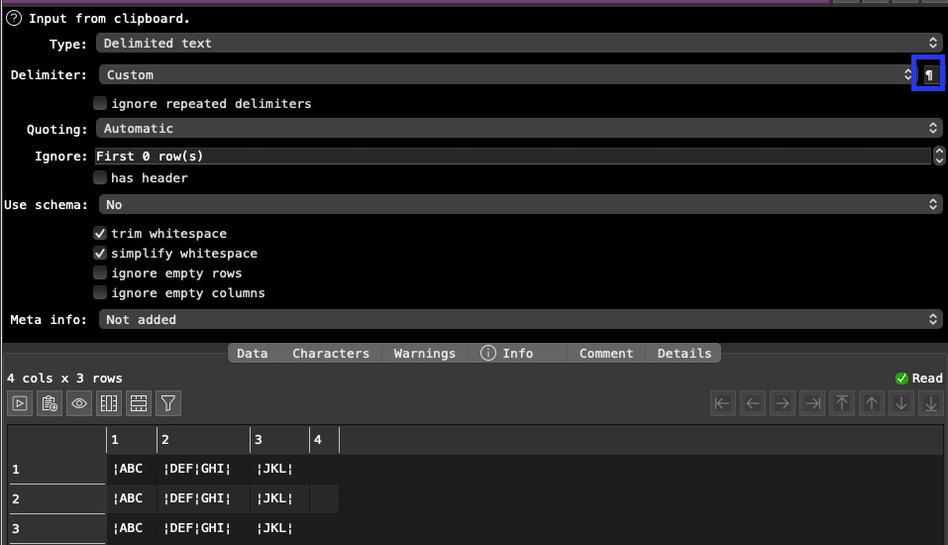The image size is (948, 545).
Task: Open the Warnings tab
Action: (424, 353)
